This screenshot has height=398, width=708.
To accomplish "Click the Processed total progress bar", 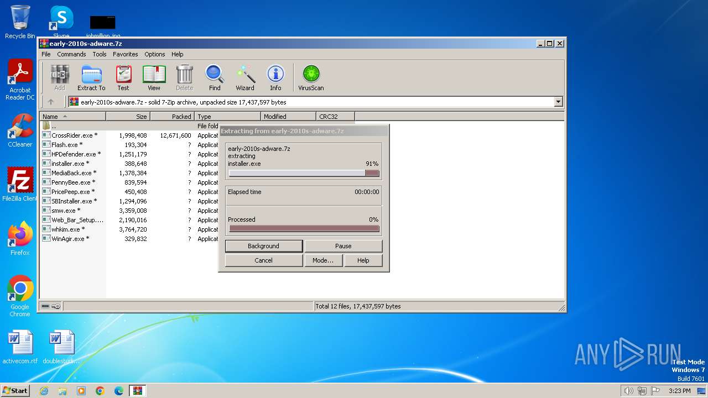I will pos(304,228).
